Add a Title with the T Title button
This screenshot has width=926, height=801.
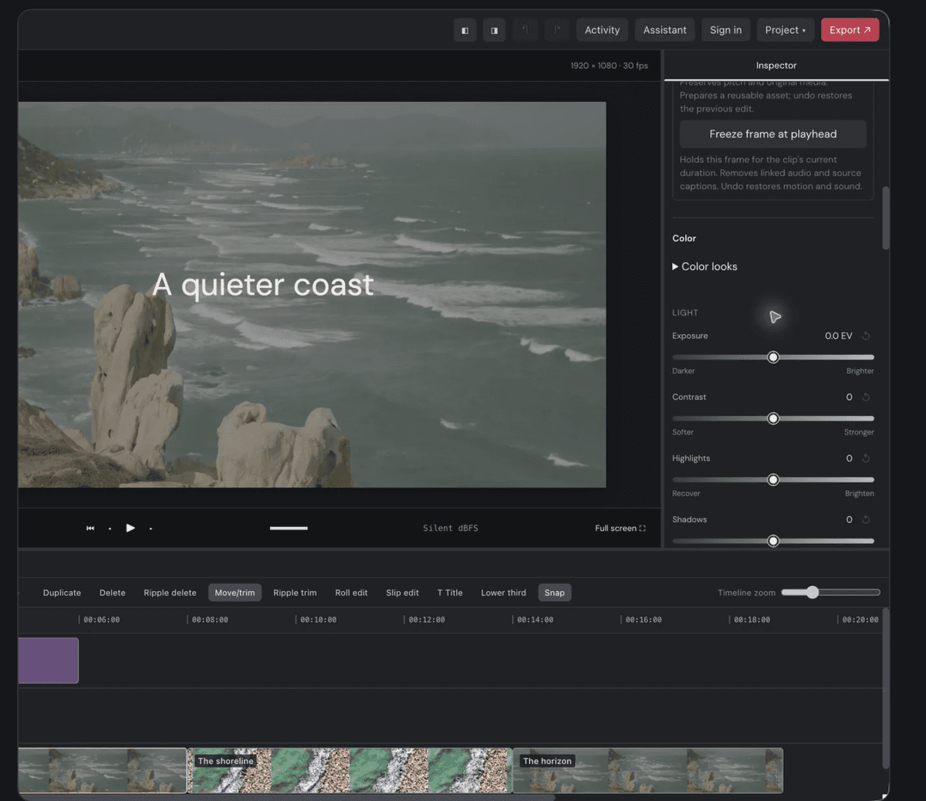coord(450,593)
